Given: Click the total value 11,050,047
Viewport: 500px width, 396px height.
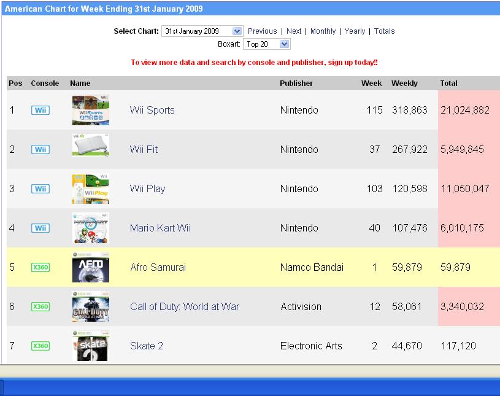Looking at the screenshot, I should point(465,188).
